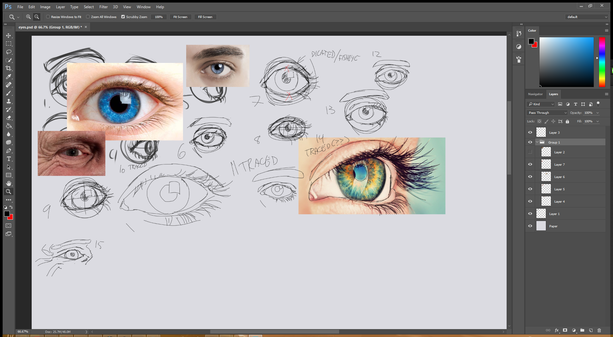Open Zoom tool preset picker arrow
613x337 pixels.
click(18, 17)
